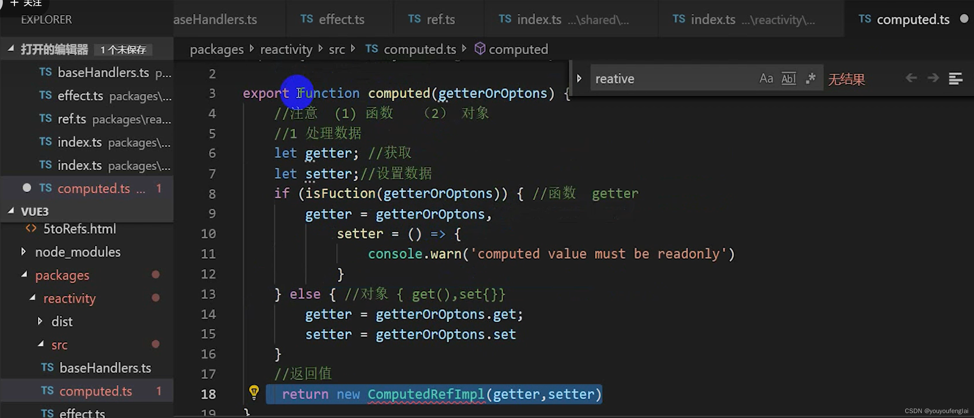Go to next match arrow
Screen dimensions: 974x418
click(933, 78)
